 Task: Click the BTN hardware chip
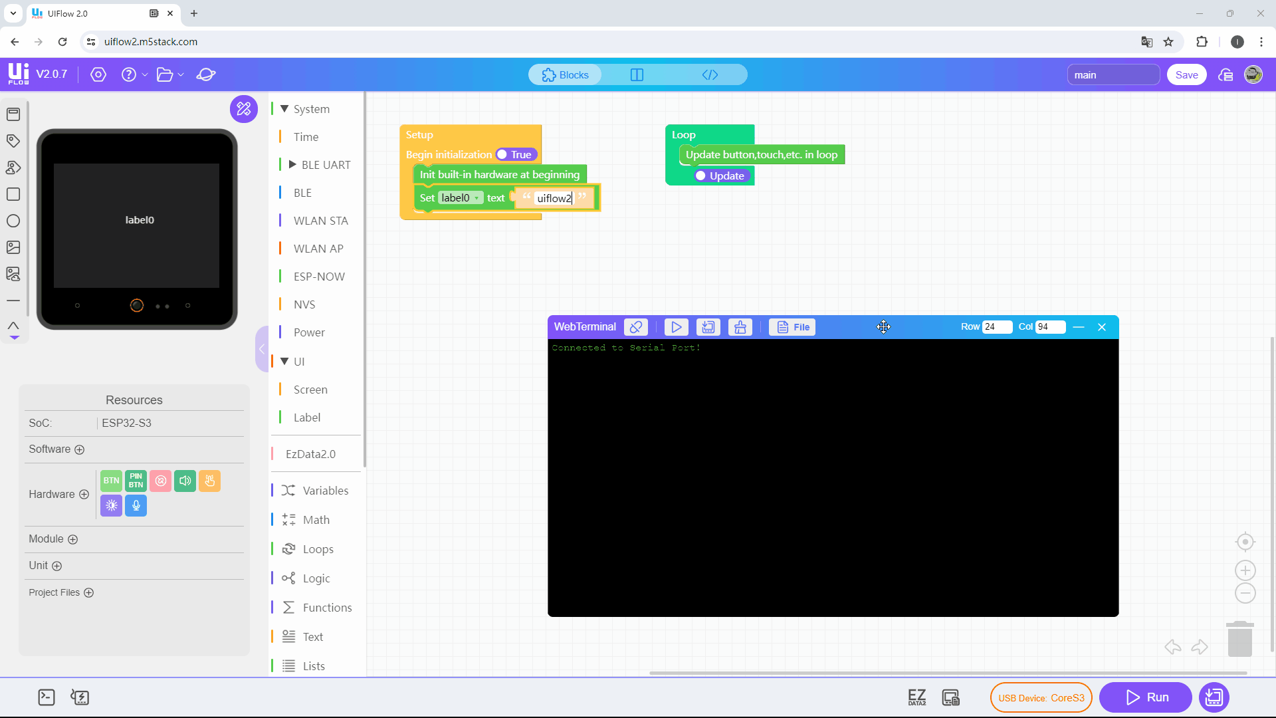click(111, 481)
